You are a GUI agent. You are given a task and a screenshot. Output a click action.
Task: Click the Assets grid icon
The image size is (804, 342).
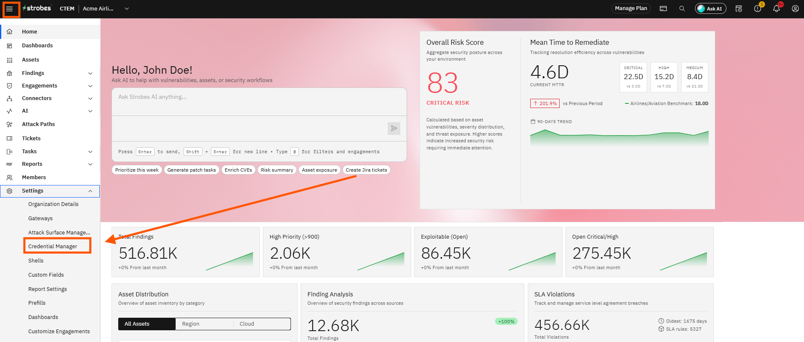tap(10, 60)
